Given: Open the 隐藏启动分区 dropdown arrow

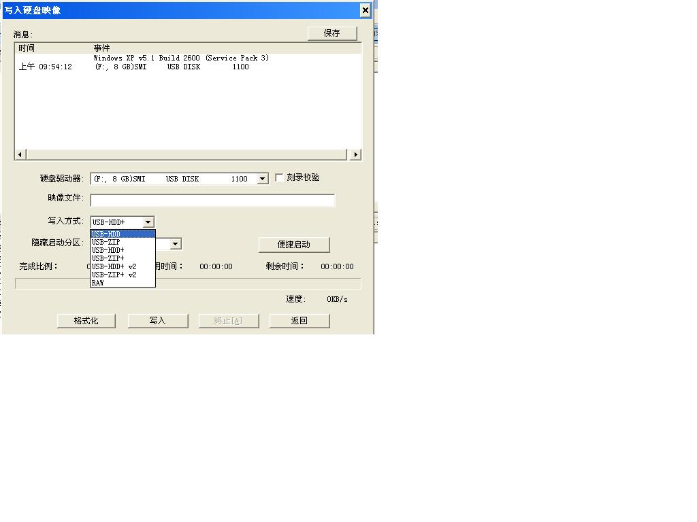Looking at the screenshot, I should click(x=176, y=244).
